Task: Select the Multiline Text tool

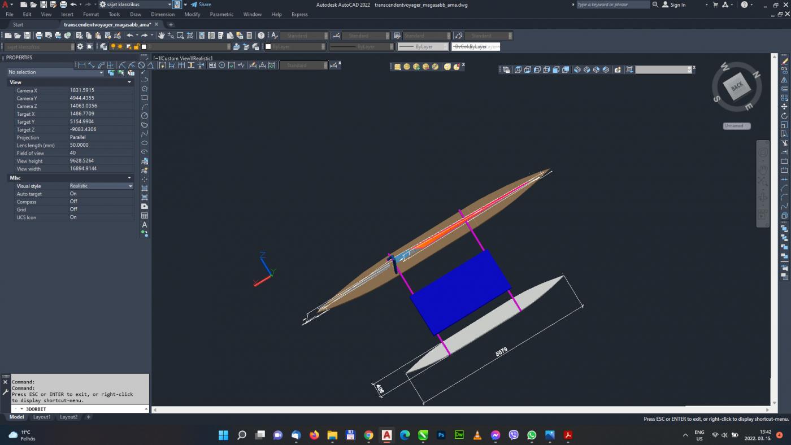Action: tap(145, 225)
